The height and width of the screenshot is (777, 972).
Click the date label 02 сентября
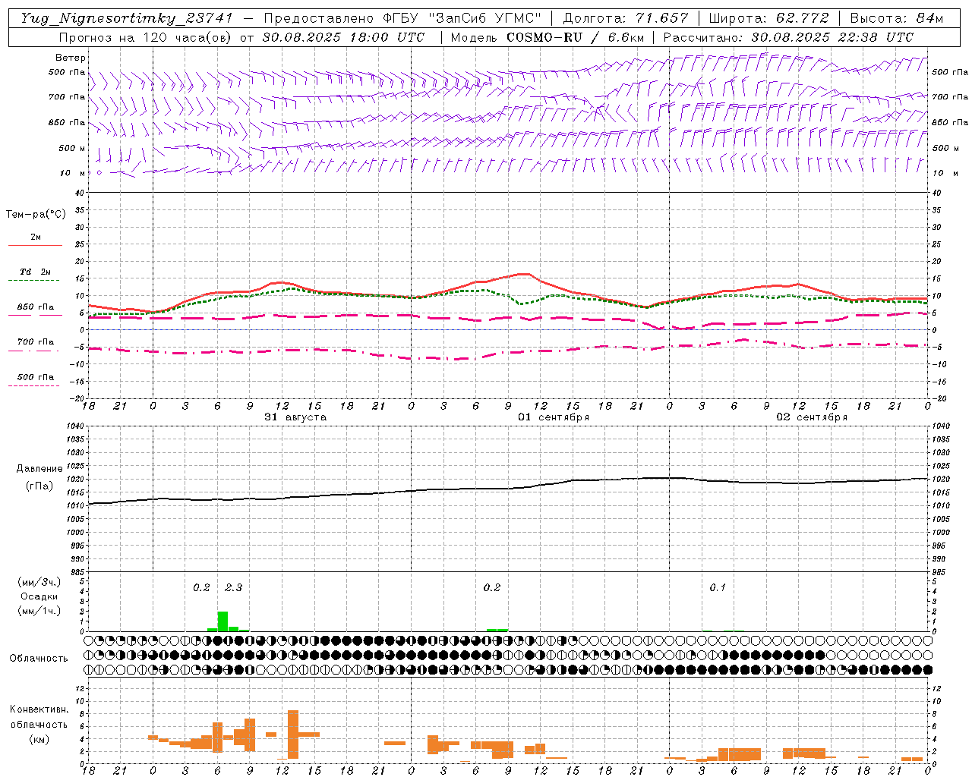(812, 417)
